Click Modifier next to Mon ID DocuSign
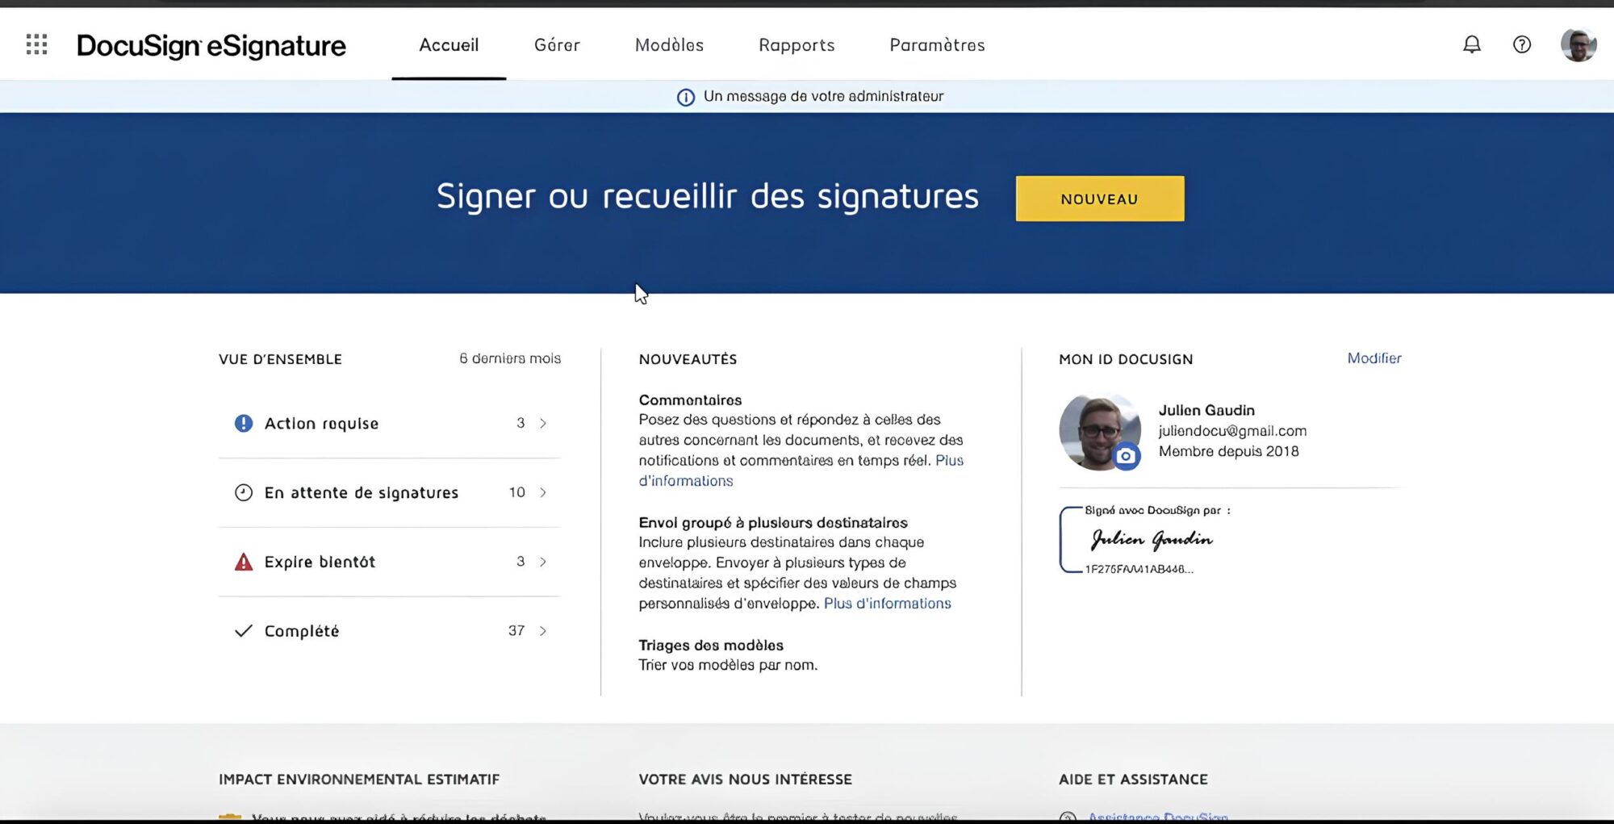1614x824 pixels. point(1374,358)
